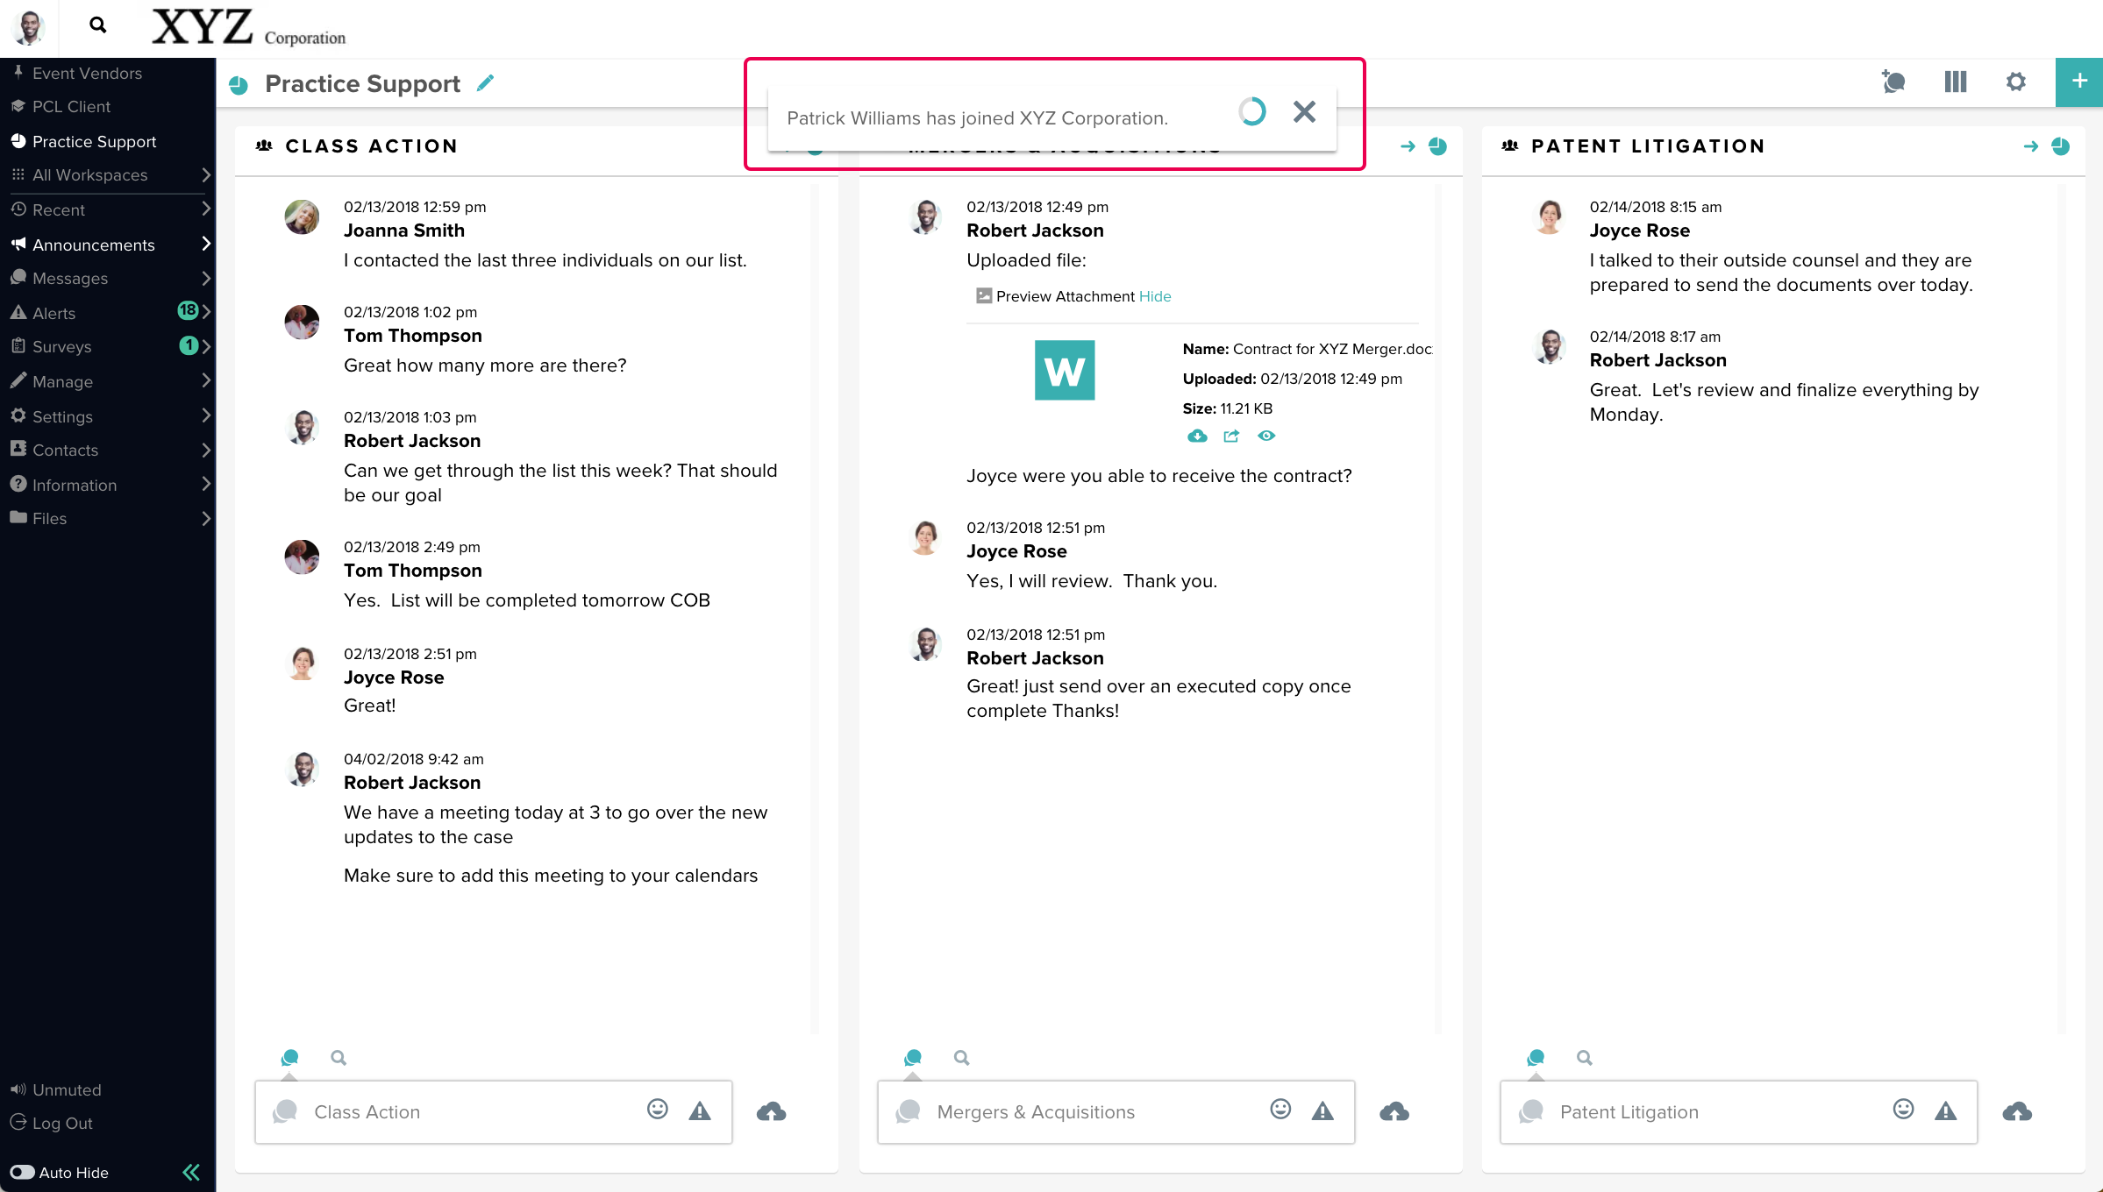2103x1192 pixels.
Task: Edit workspace name with pencil icon
Action: pos(485,83)
